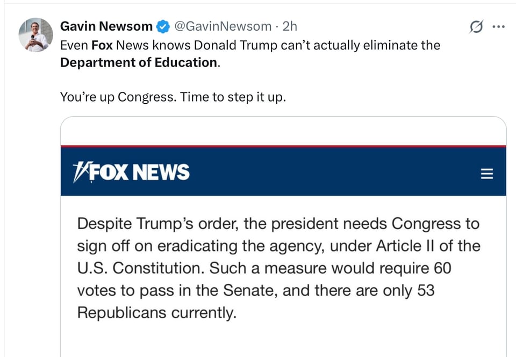The width and height of the screenshot is (516, 357).
Task: Click the 2h post timestamp
Action: tap(290, 26)
